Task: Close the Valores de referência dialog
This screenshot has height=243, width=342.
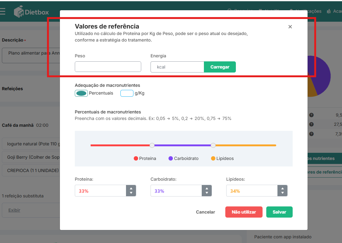Action: click(290, 27)
